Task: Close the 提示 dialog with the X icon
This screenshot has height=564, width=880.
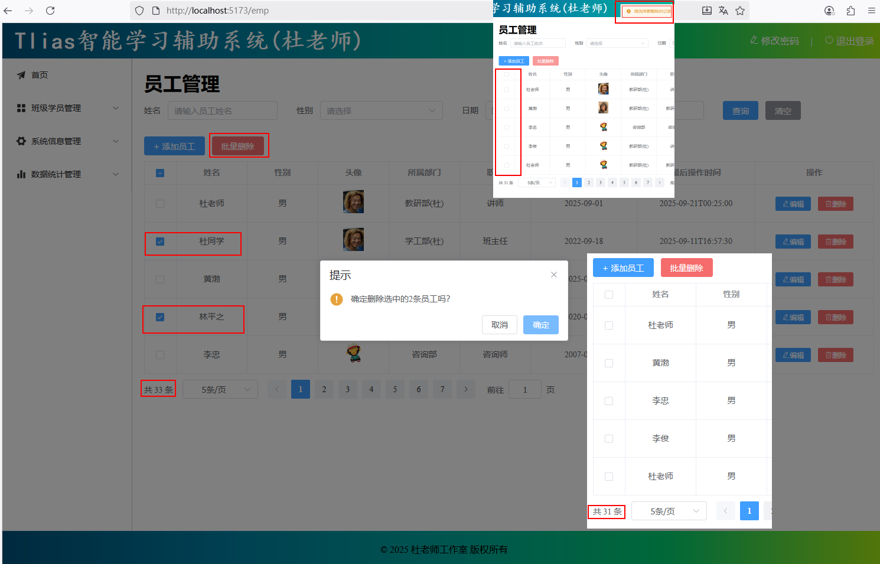Action: coord(554,275)
